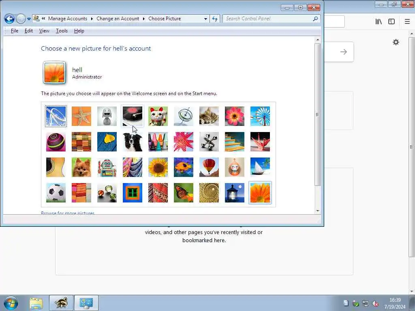Choose the pink flower picture
This screenshot has height=311, width=415.
pos(235,116)
